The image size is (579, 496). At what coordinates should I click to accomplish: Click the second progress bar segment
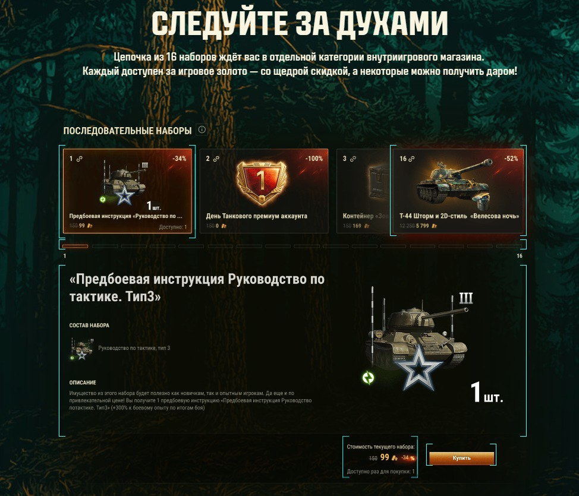coord(105,246)
